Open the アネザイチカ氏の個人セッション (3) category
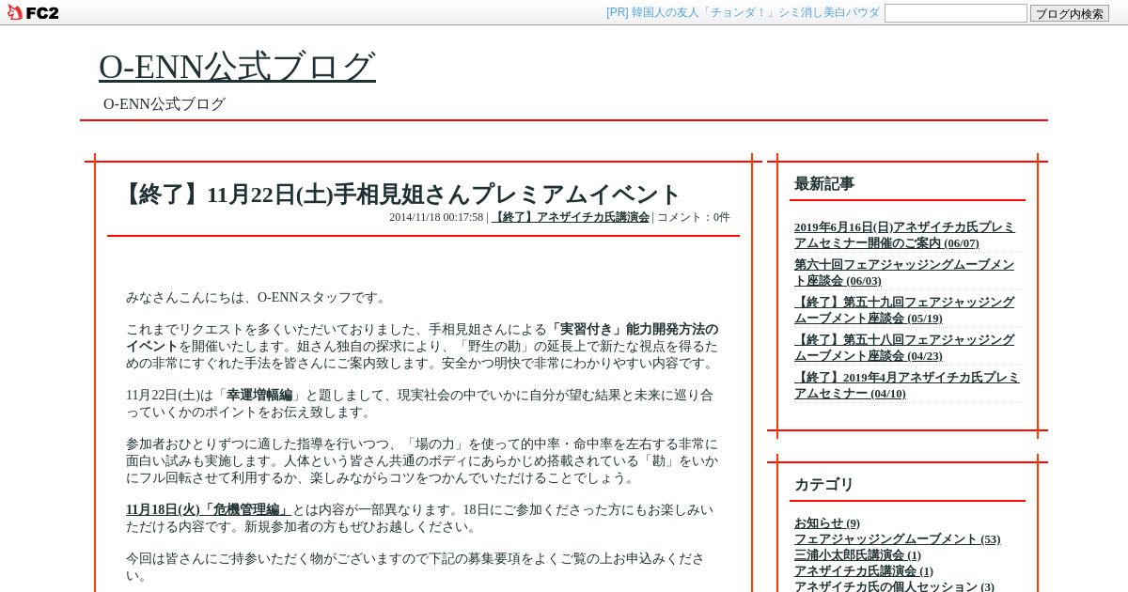Screen dimensions: 1128x592 coord(894,586)
